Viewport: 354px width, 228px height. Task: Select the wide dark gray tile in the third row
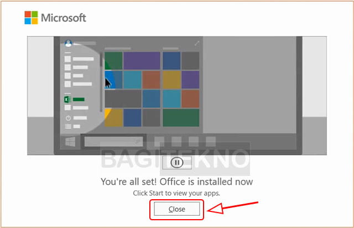coord(123,99)
